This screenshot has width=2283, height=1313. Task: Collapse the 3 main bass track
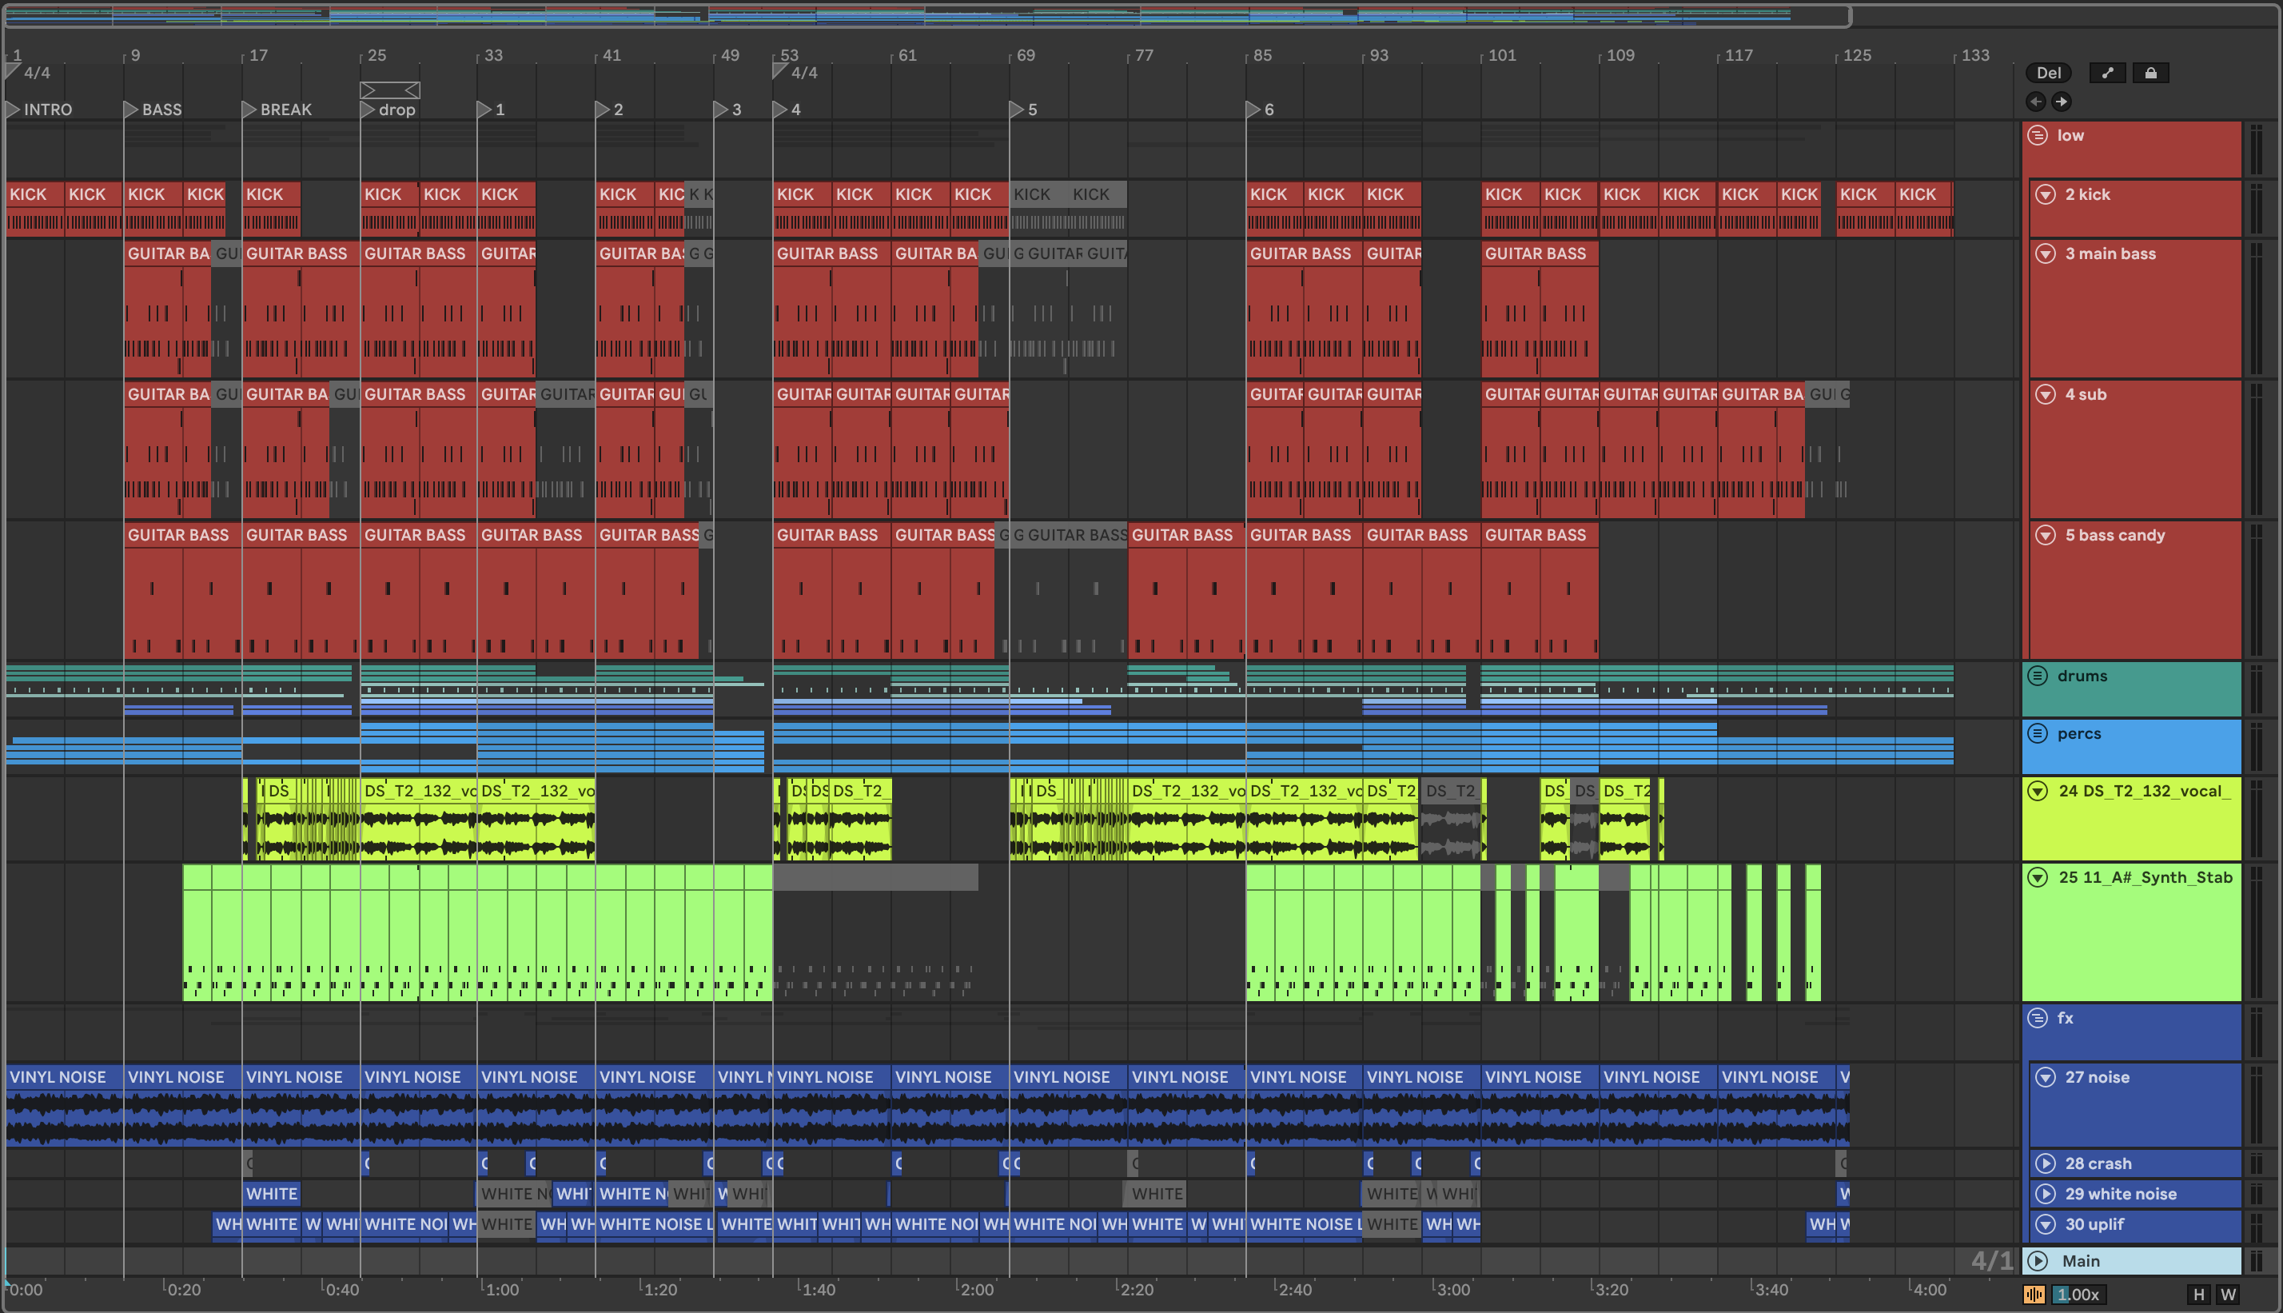click(2045, 253)
